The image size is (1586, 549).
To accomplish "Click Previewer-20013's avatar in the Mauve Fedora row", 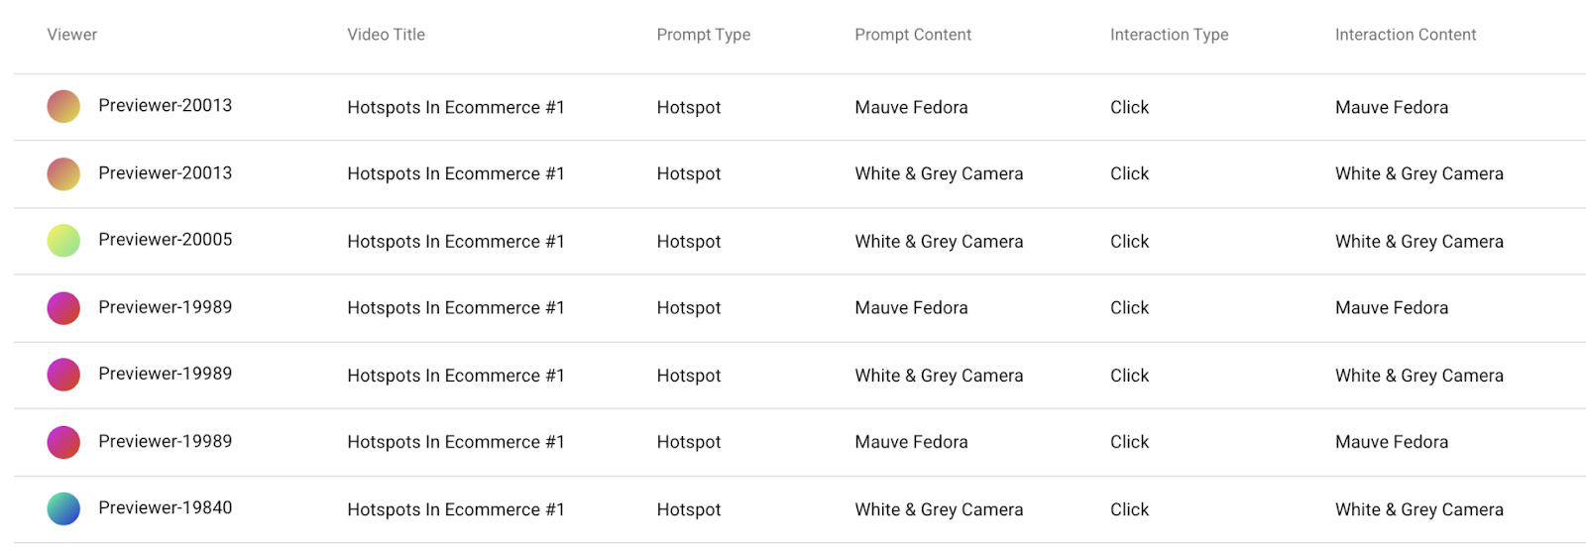I will tap(63, 106).
